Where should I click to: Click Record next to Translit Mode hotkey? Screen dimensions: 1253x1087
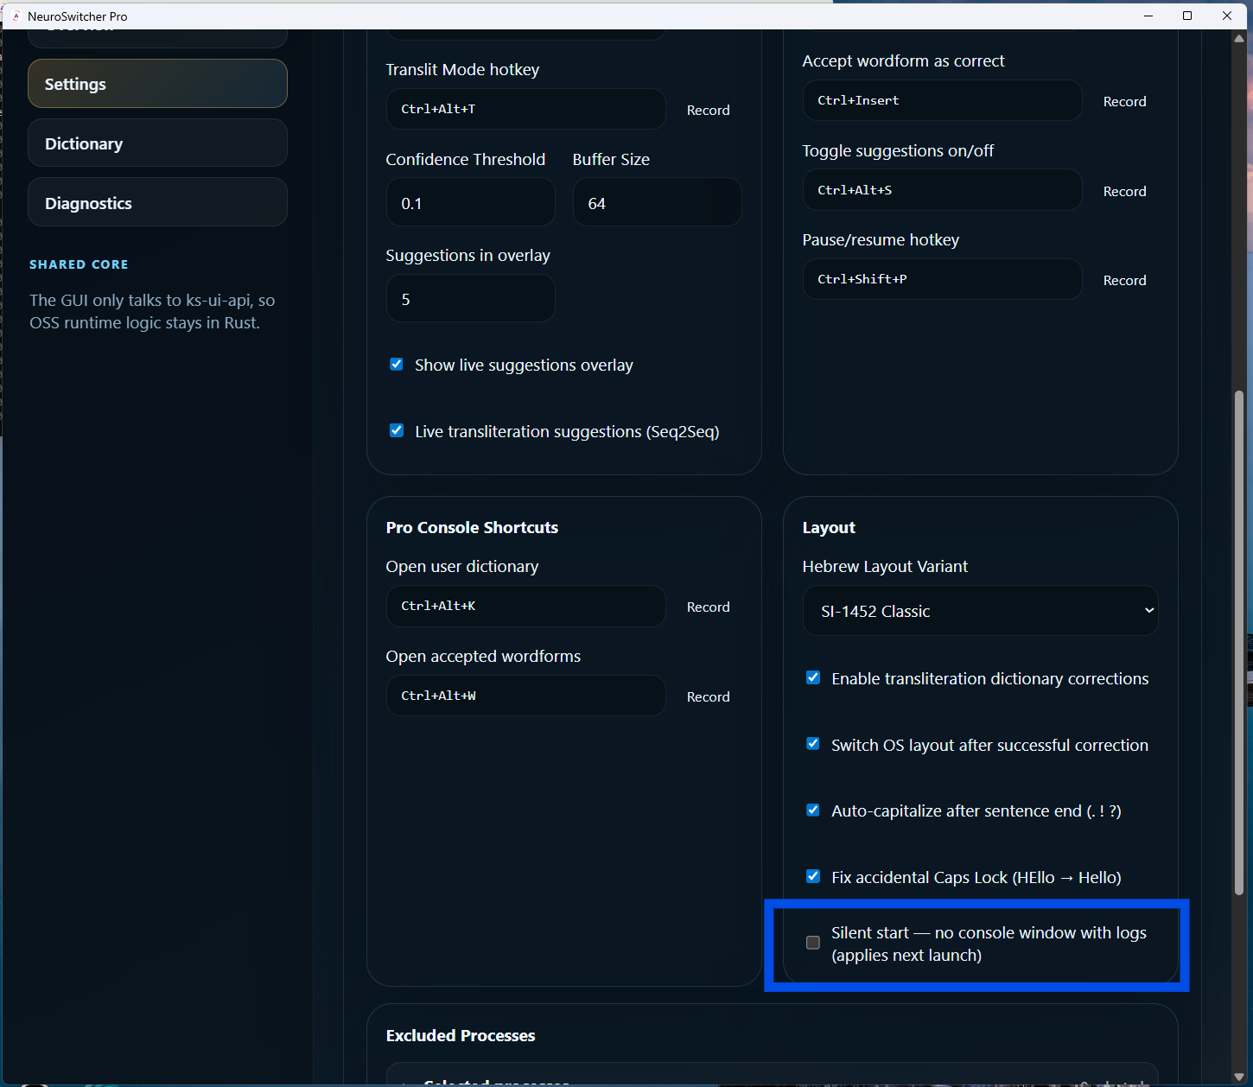click(x=708, y=110)
